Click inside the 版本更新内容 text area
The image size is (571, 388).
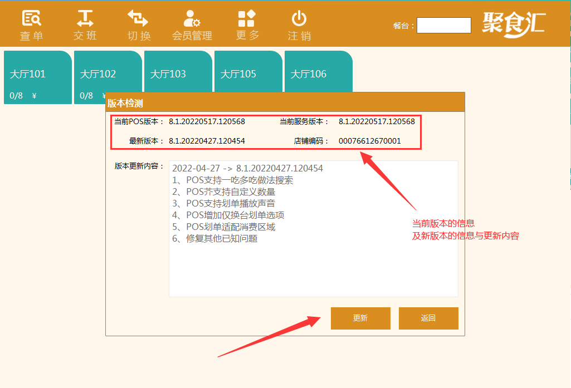coord(313,262)
